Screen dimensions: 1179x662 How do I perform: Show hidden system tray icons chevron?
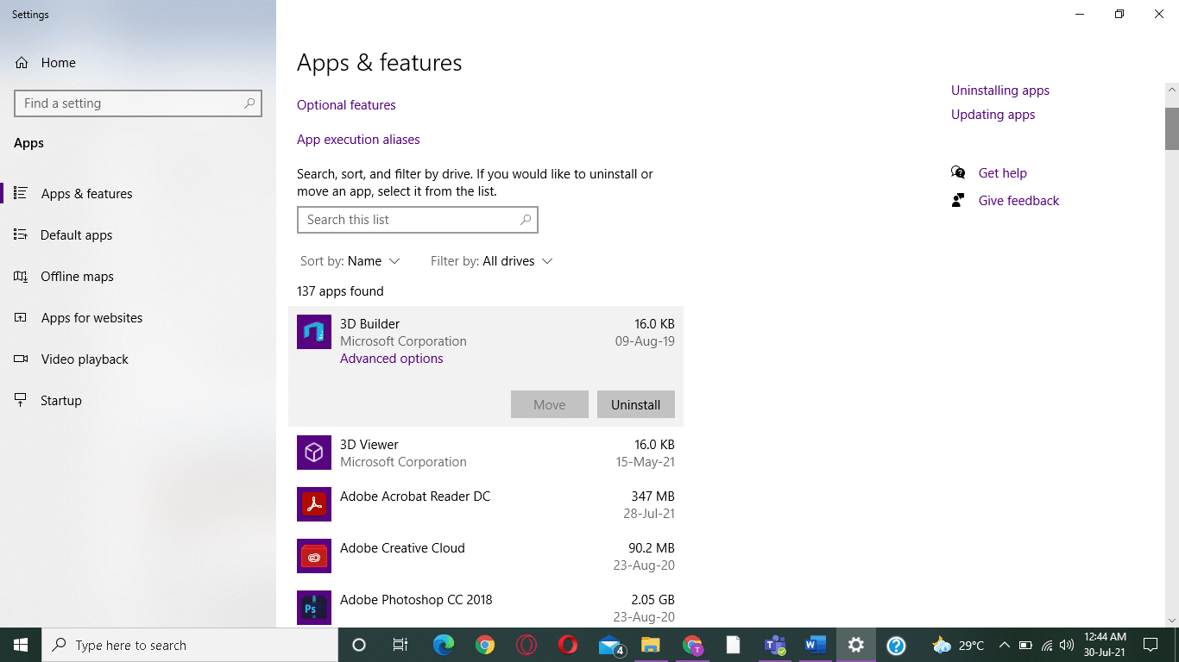[1004, 645]
